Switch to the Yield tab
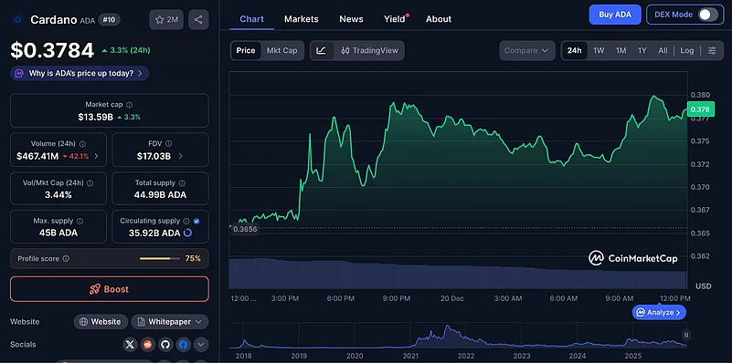This screenshot has height=363, width=732. (x=395, y=19)
